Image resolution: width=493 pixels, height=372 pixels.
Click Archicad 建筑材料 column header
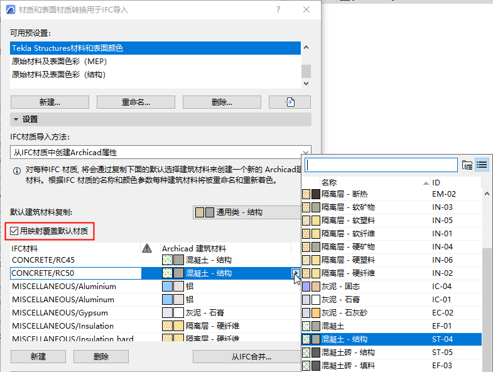225,248
